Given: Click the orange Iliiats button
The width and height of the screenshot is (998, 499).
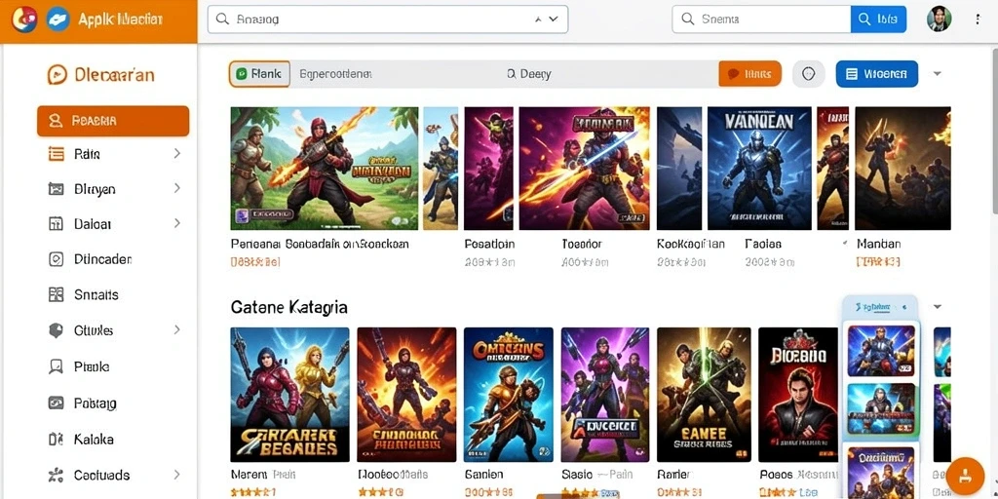Looking at the screenshot, I should pyautogui.click(x=749, y=74).
